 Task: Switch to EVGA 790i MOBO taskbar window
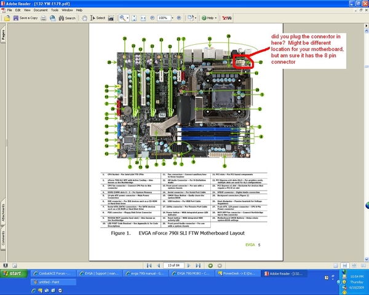click(191, 273)
